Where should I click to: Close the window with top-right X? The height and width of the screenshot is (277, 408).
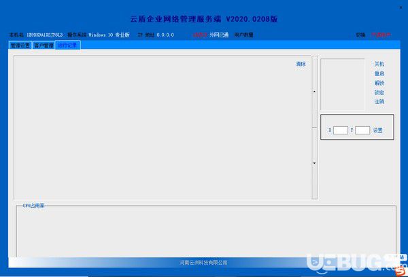pos(401,7)
